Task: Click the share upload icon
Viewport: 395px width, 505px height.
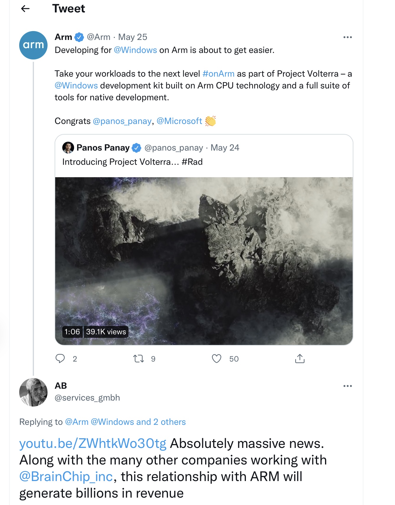Action: 300,359
